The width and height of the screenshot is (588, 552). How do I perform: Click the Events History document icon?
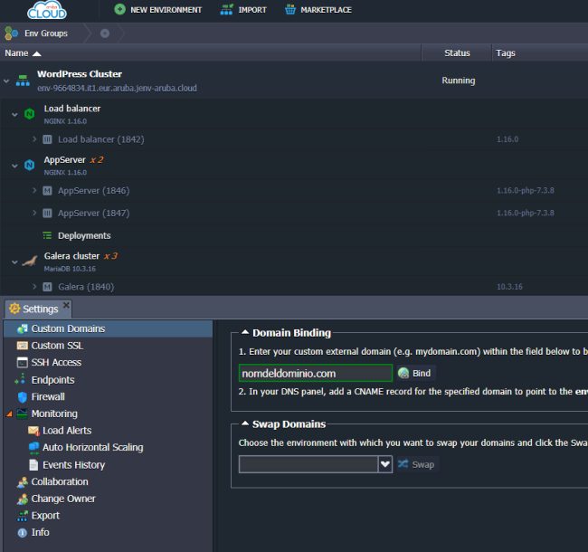coord(33,464)
